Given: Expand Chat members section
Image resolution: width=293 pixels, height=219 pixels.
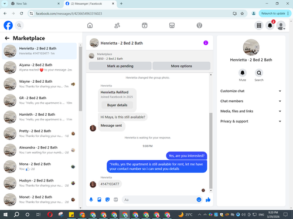Looking at the screenshot, I should click(251, 101).
